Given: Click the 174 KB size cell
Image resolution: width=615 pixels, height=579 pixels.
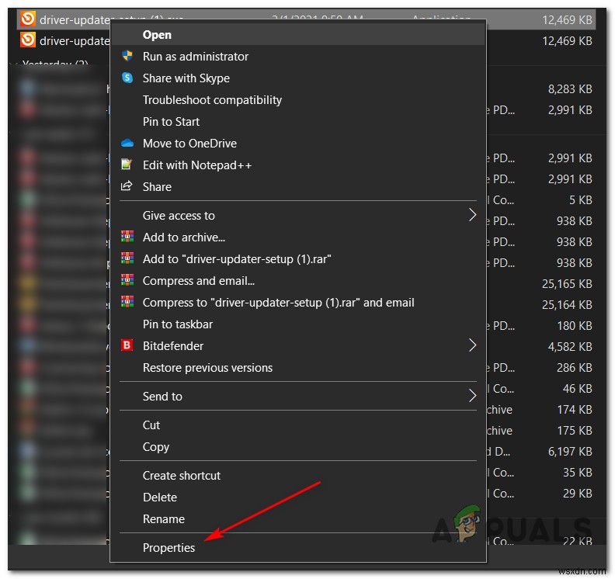Looking at the screenshot, I should (575, 409).
